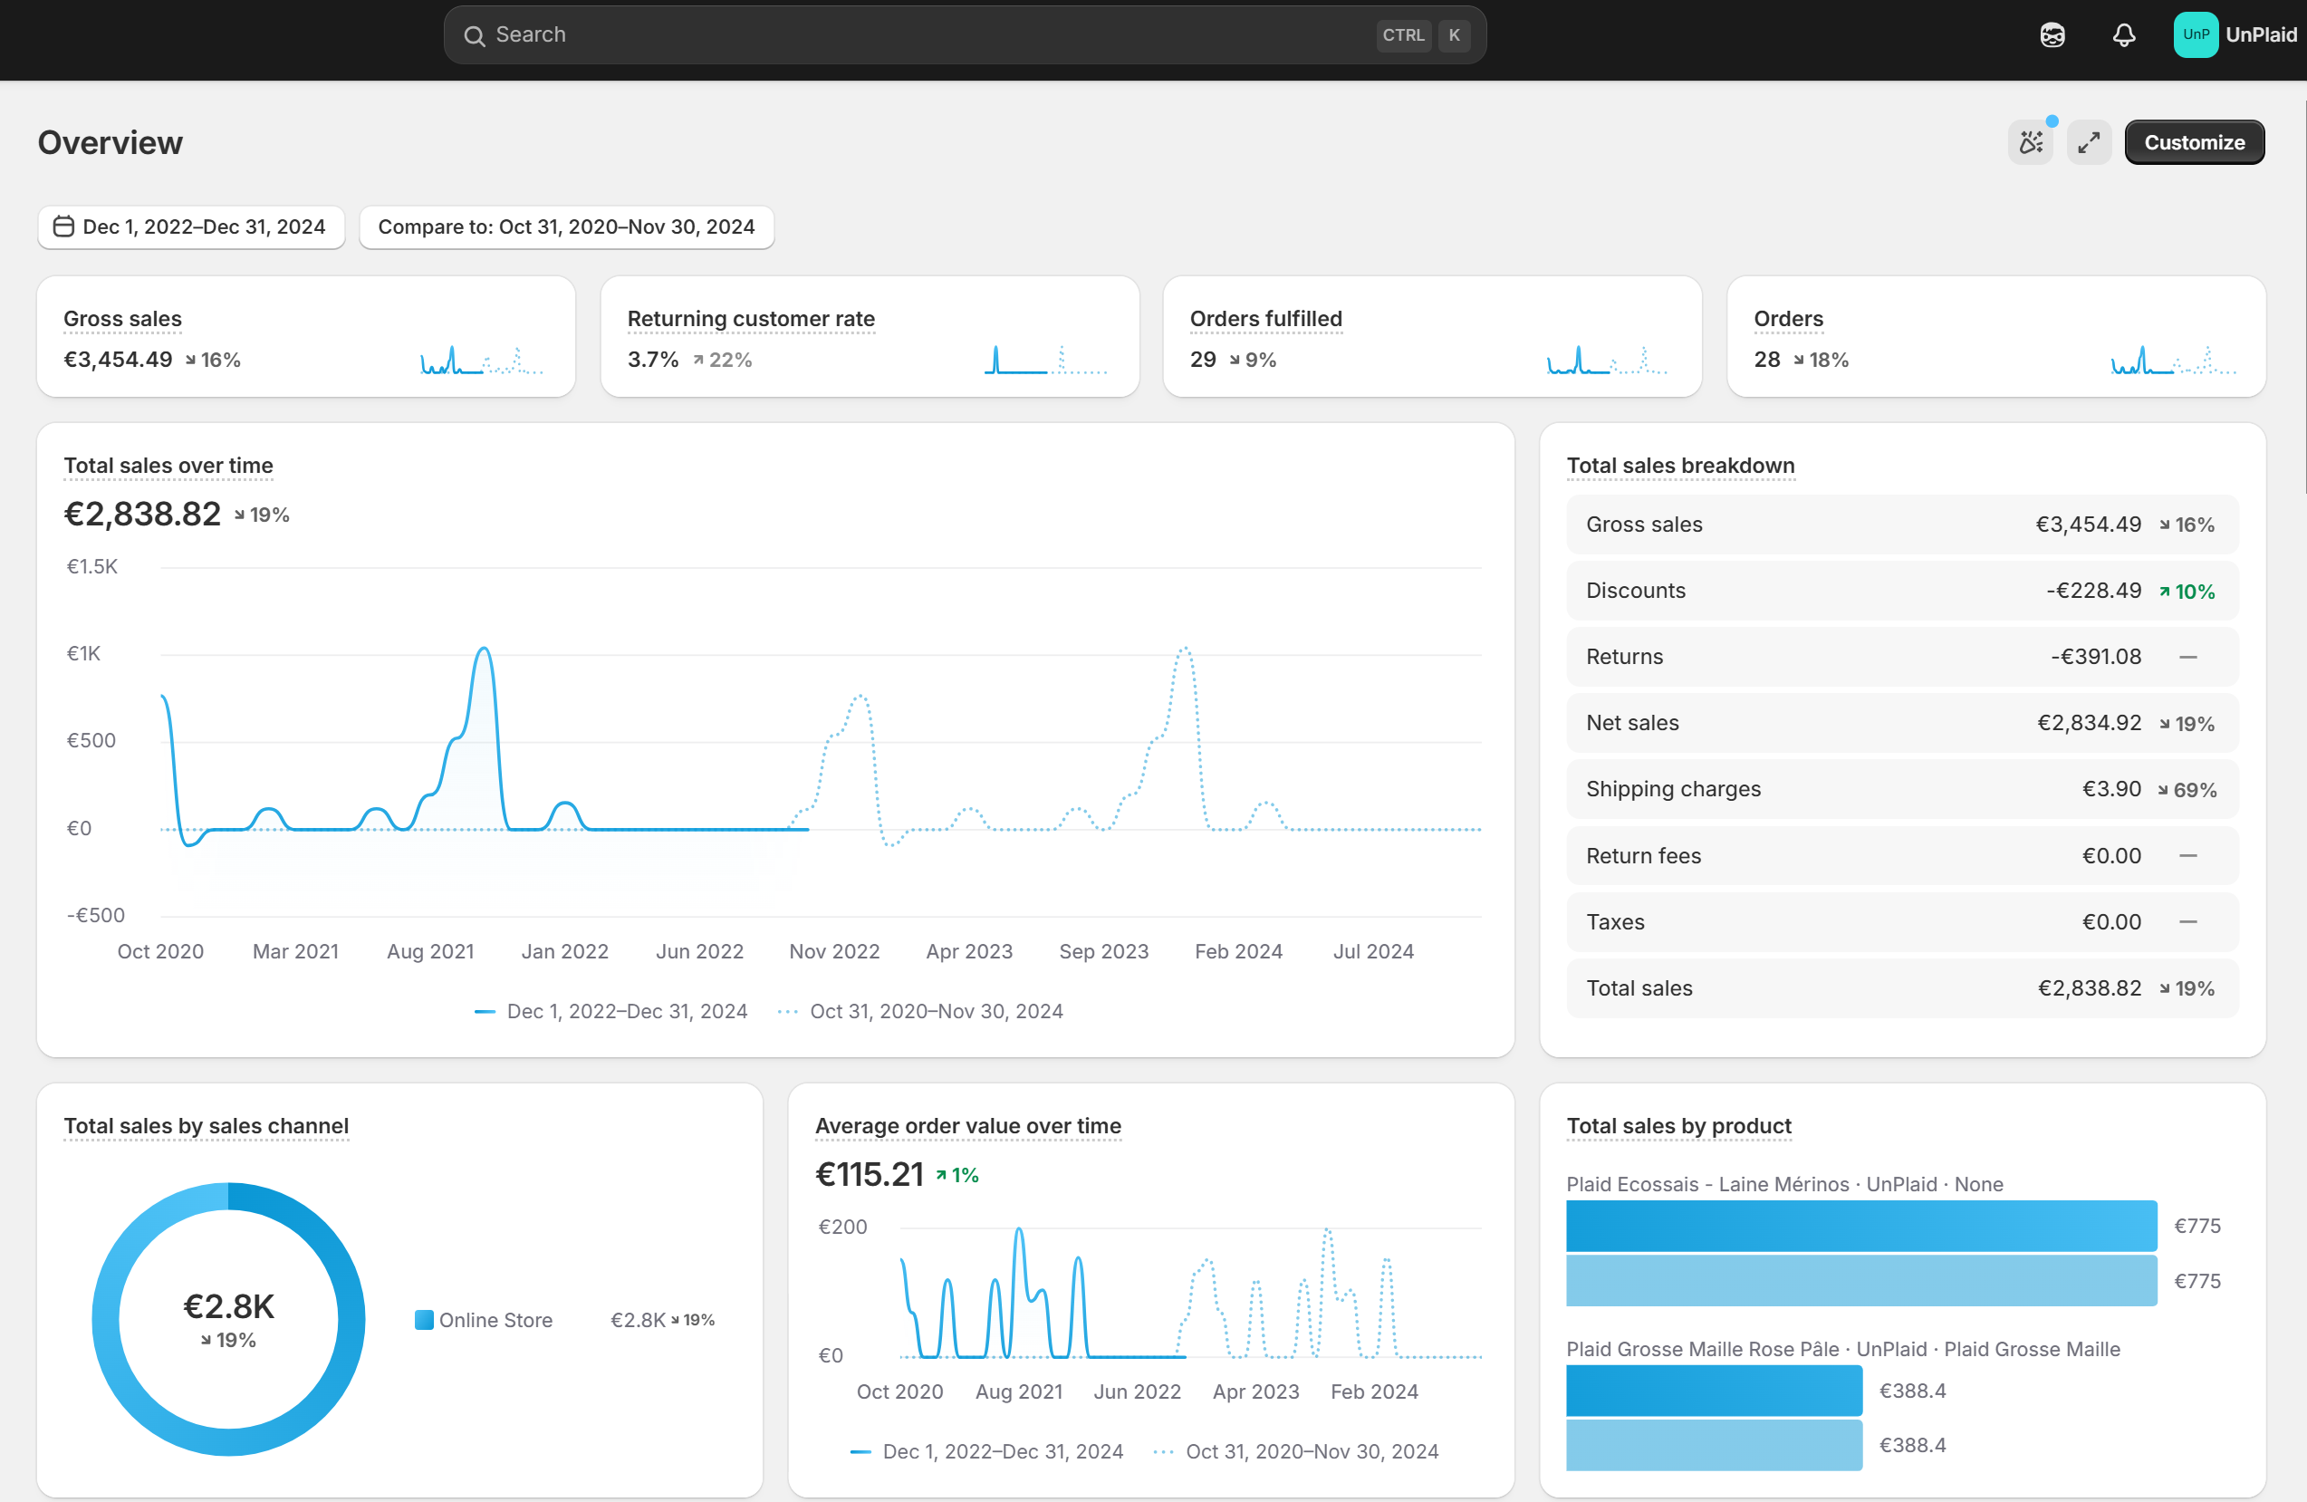The image size is (2307, 1502).
Task: Open the Sidekick assistant icon
Action: pyautogui.click(x=2052, y=35)
